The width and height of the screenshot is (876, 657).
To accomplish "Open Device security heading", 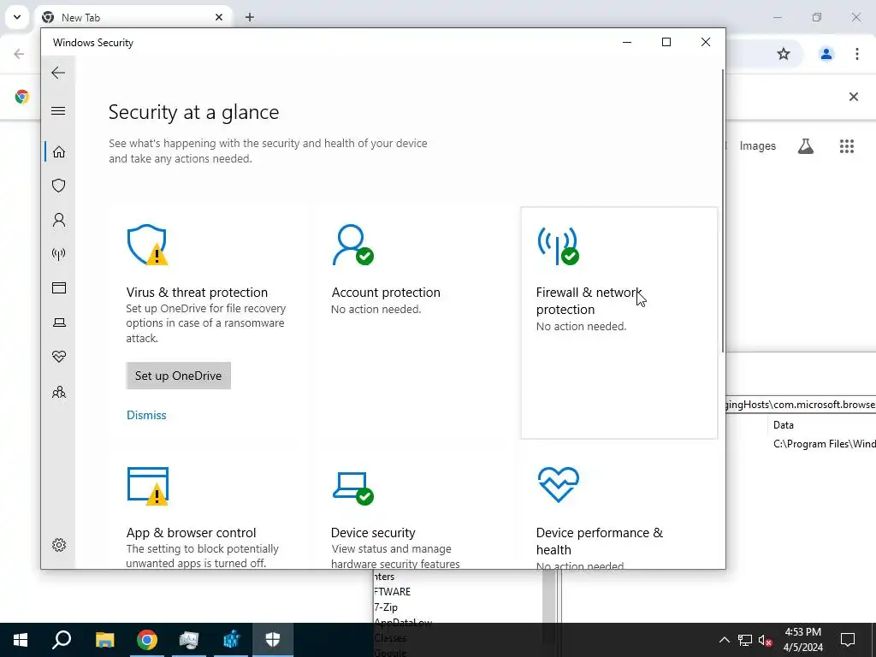I will pyautogui.click(x=373, y=532).
